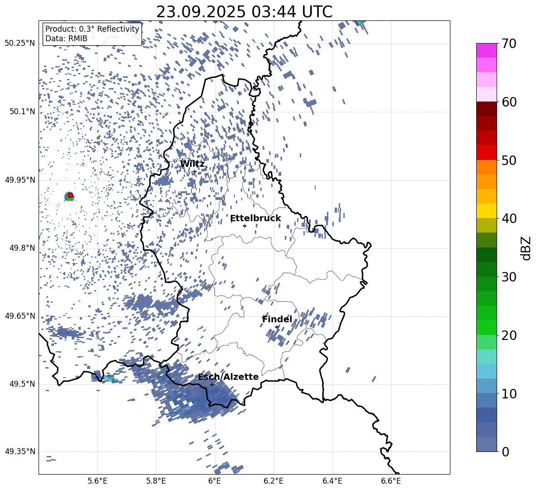Click the Findel city label
Viewport: 537px width, 490px height.
coord(277,320)
